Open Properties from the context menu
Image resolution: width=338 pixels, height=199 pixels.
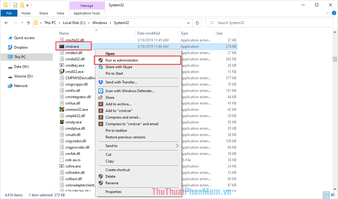click(x=114, y=191)
